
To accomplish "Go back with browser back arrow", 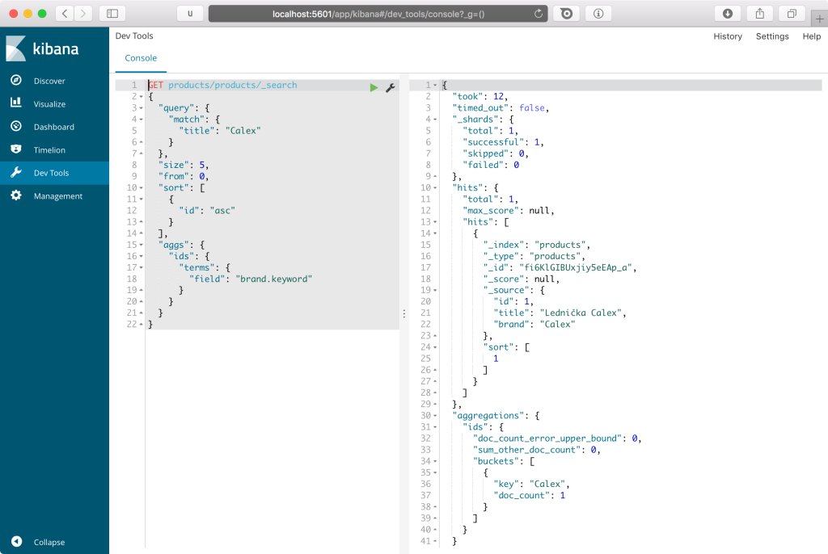I will point(65,14).
